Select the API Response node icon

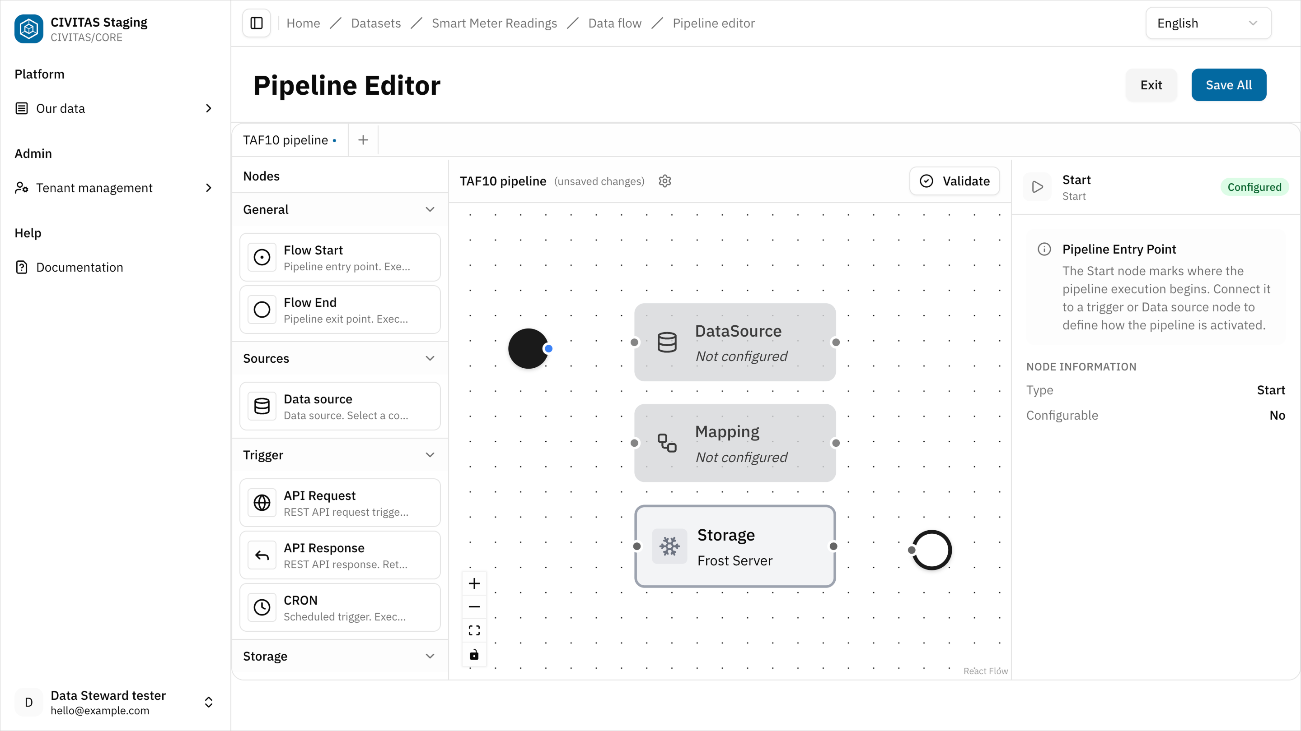coord(262,555)
